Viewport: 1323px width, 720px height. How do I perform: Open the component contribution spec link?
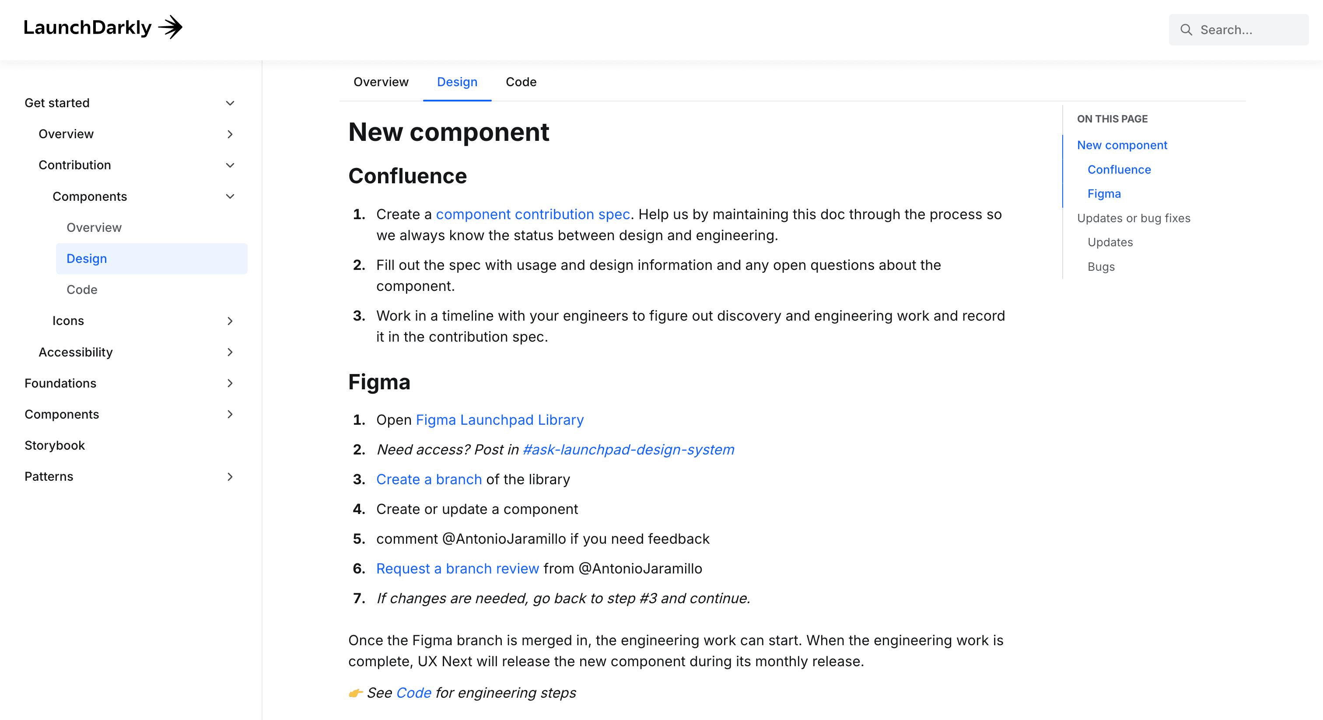coord(532,214)
